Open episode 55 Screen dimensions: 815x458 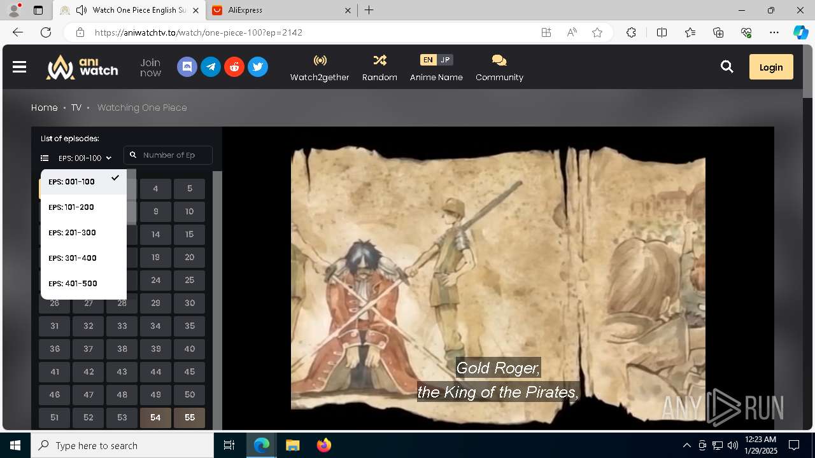(x=189, y=417)
